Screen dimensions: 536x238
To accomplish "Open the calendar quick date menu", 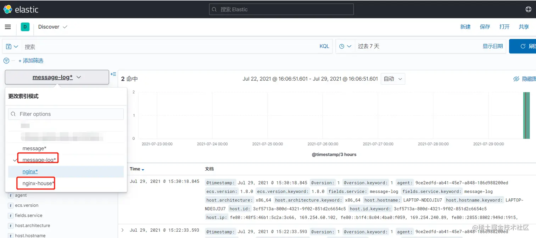I will (345, 46).
